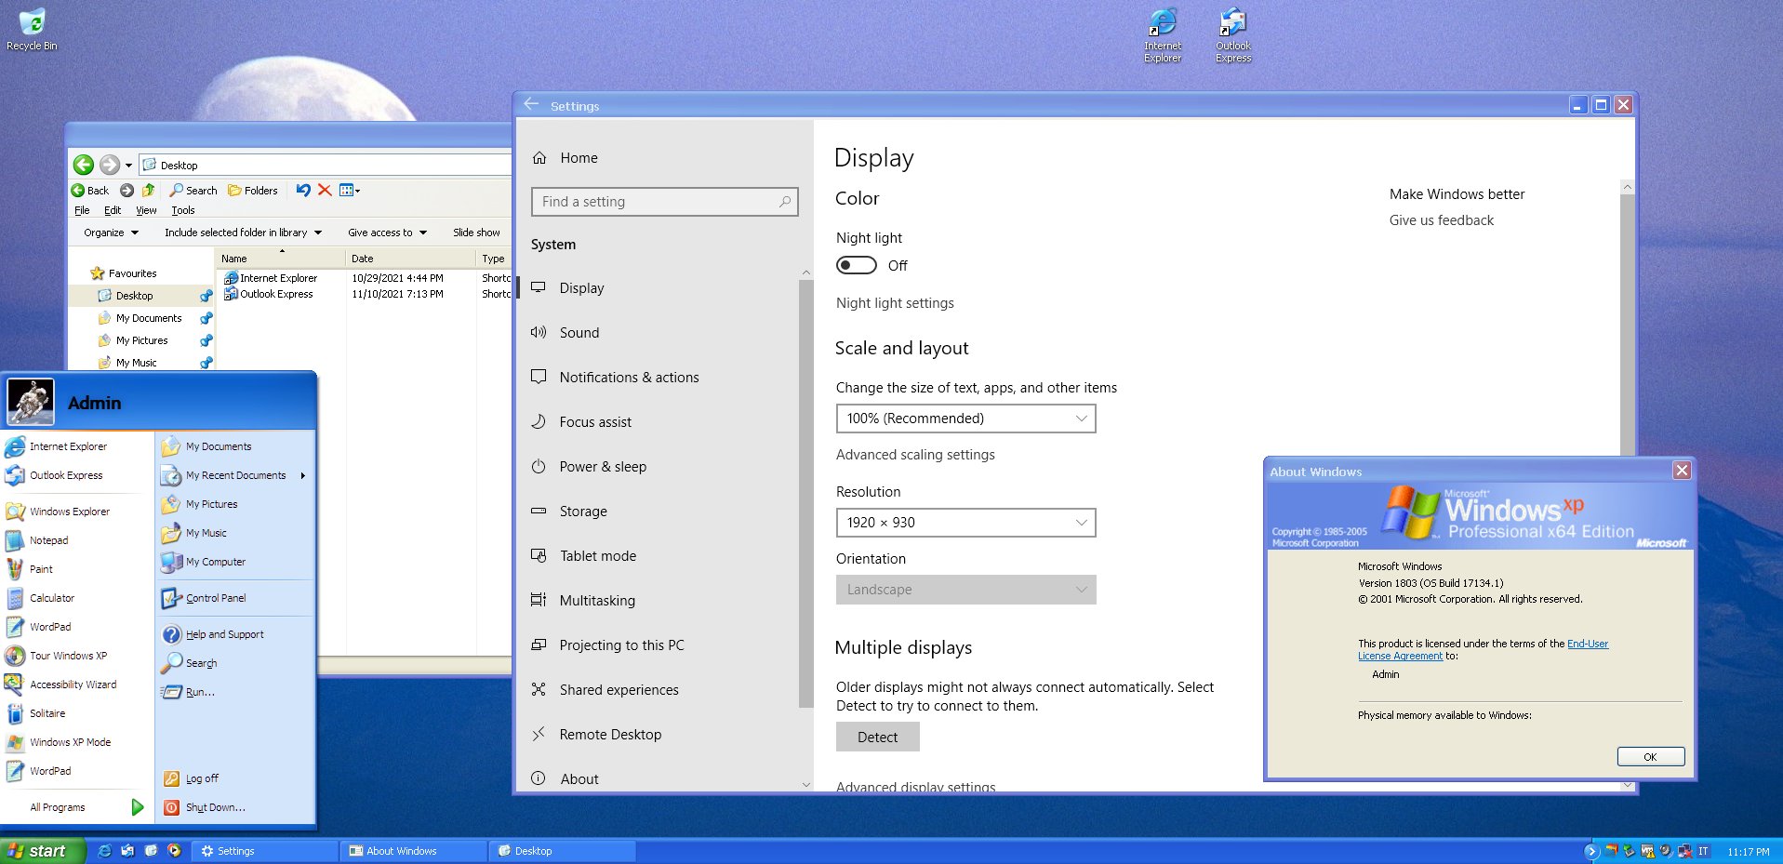Click the red Delete X in Explorer toolbar
Viewport: 1783px width, 864px height.
pyautogui.click(x=325, y=190)
